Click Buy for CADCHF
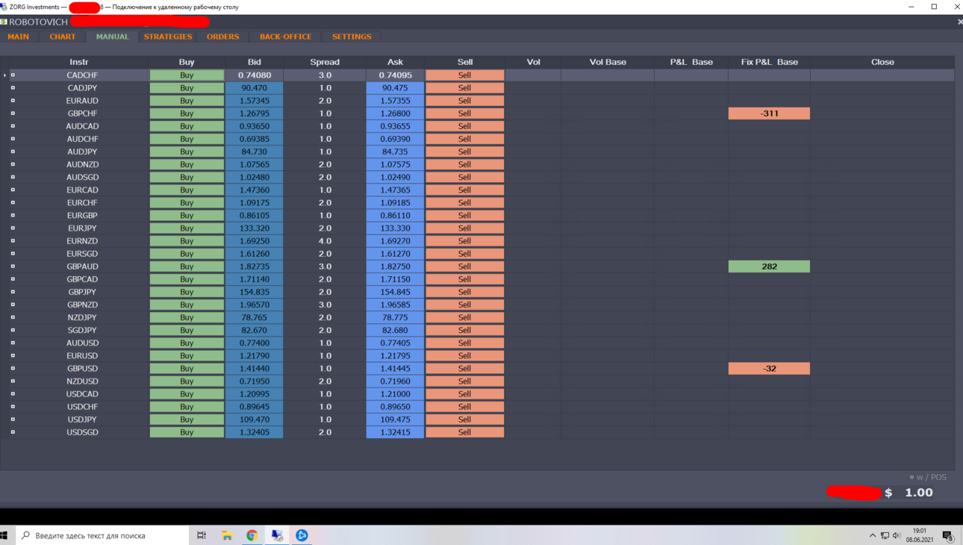 pos(187,75)
